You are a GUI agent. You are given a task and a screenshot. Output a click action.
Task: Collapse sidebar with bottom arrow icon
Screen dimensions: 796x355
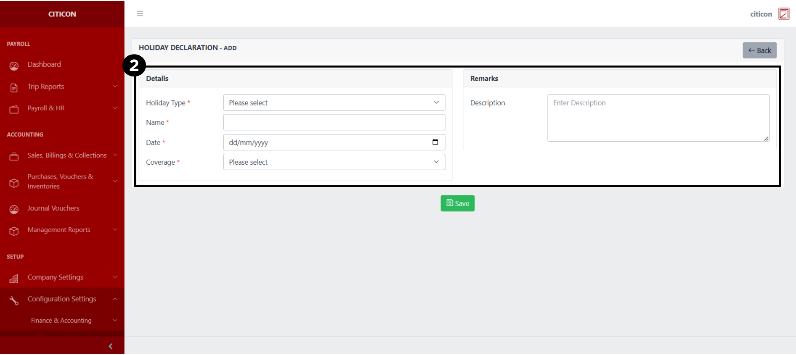(x=110, y=346)
